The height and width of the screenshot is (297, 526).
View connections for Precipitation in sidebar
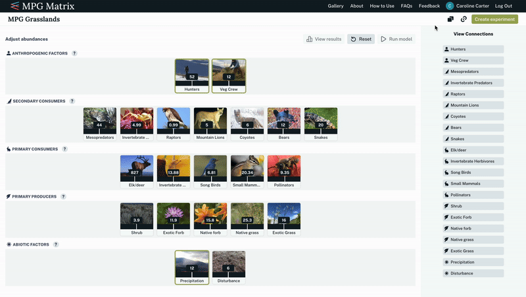pos(473,262)
